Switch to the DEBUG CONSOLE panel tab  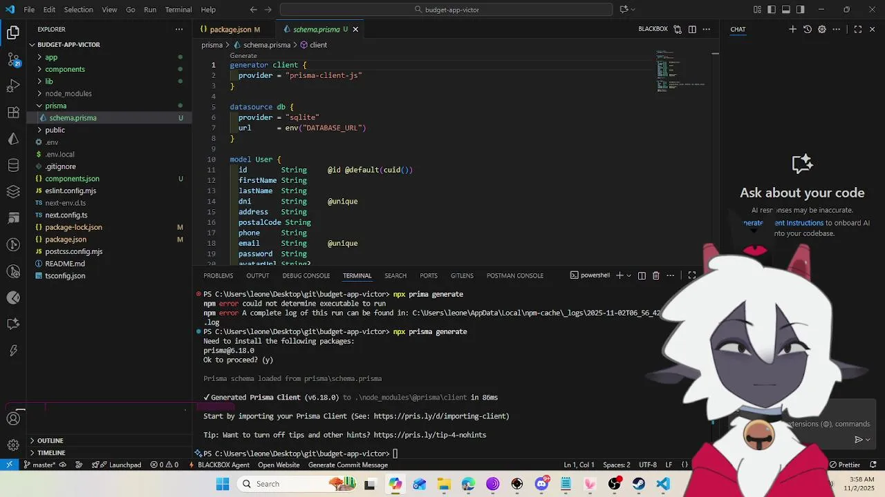(306, 275)
